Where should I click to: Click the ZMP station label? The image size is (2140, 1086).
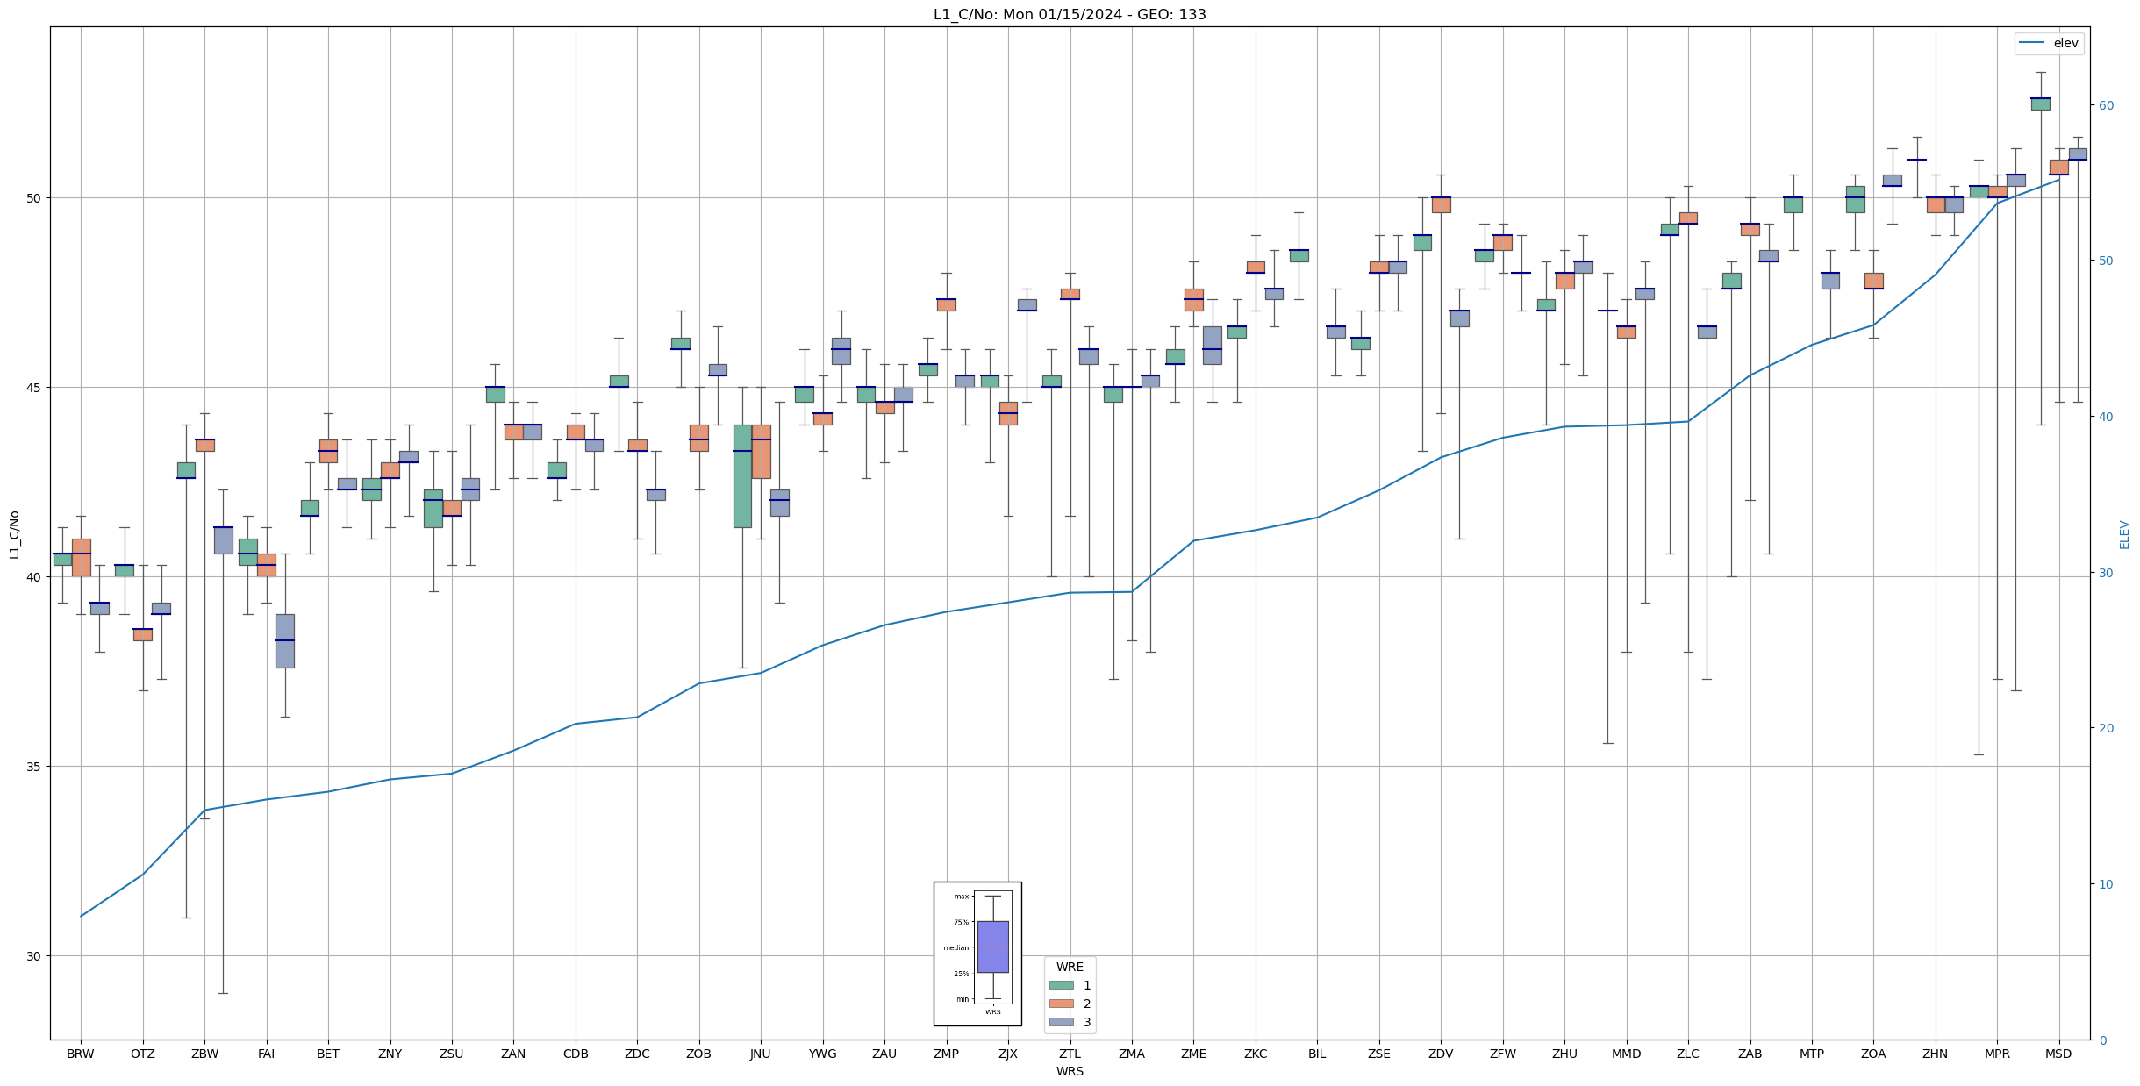point(947,1054)
